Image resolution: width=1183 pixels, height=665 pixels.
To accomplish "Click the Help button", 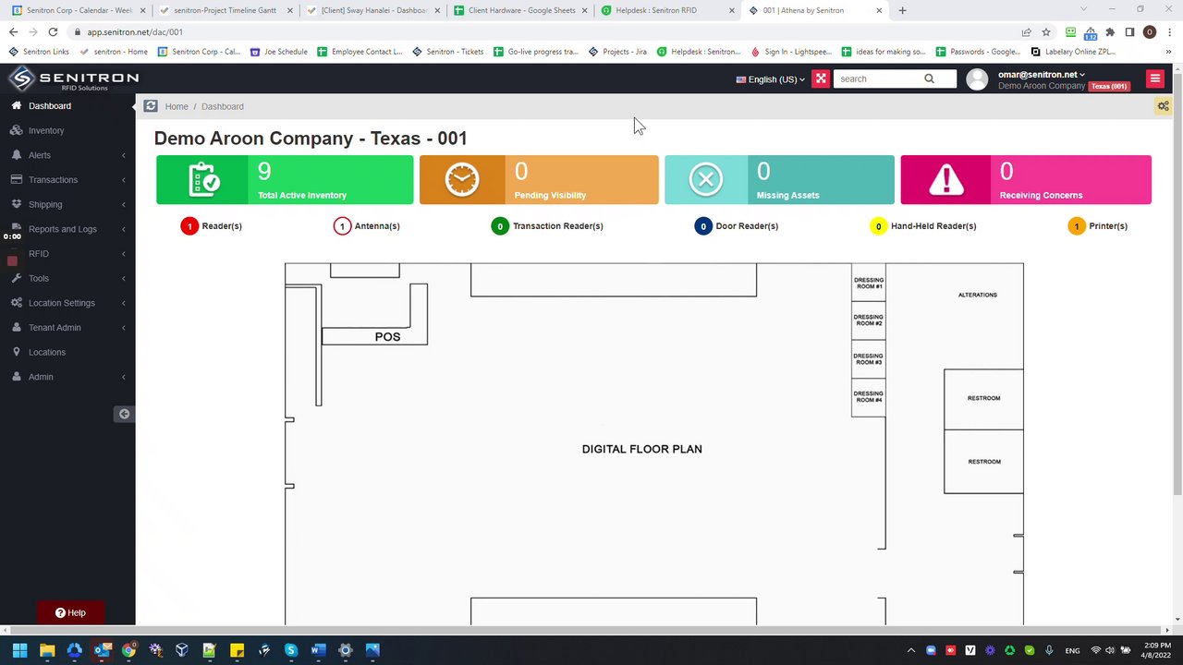I will pos(70,612).
